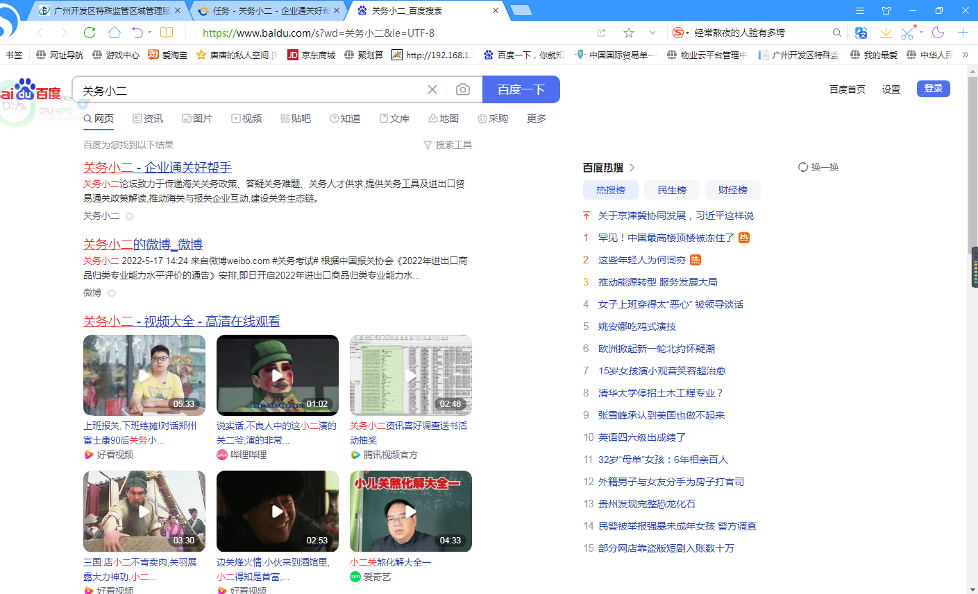Image resolution: width=978 pixels, height=594 pixels.
Task: Play the 04:33 小儿关煞化解大全 video
Action: pos(411,512)
